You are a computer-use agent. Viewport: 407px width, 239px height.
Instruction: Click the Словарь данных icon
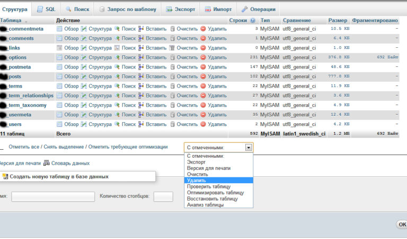pos(46,164)
